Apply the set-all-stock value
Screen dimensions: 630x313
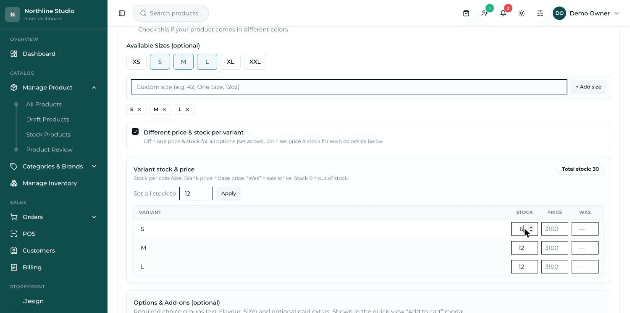(228, 193)
